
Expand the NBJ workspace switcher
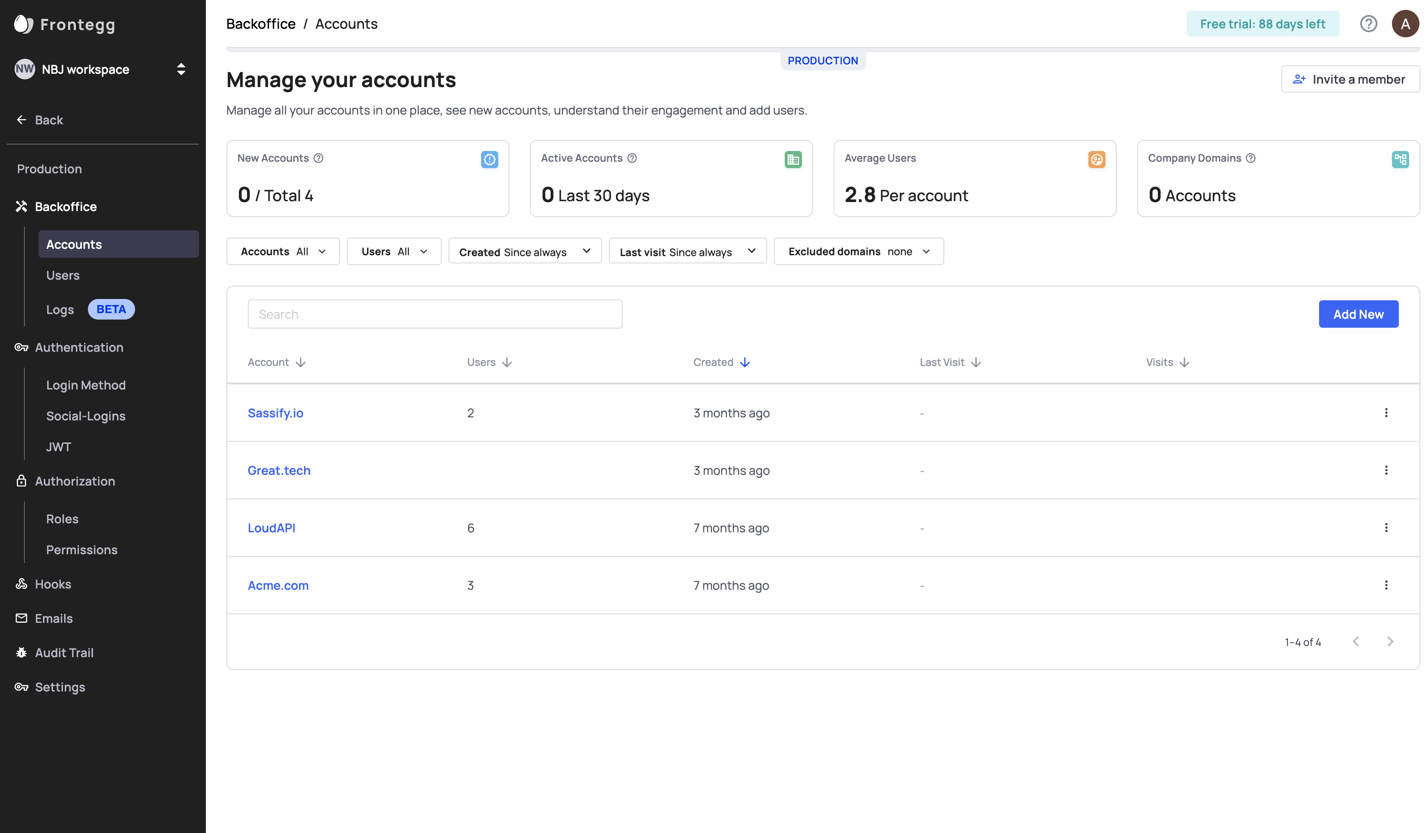coord(181,69)
